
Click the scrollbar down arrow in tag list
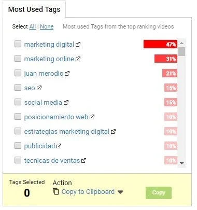pyautogui.click(x=181, y=163)
